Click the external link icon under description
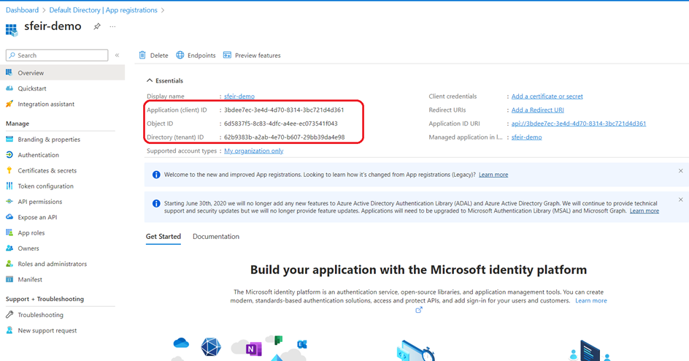The width and height of the screenshot is (689, 361). tap(419, 310)
